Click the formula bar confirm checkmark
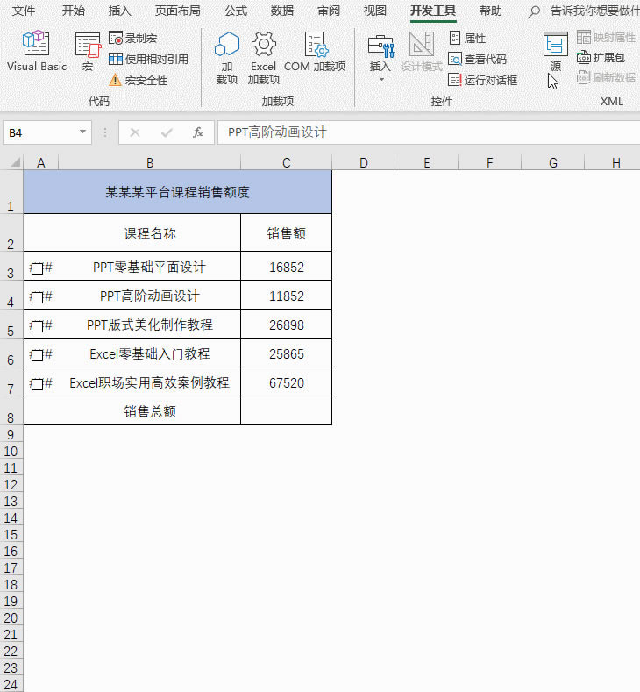 coord(167,132)
